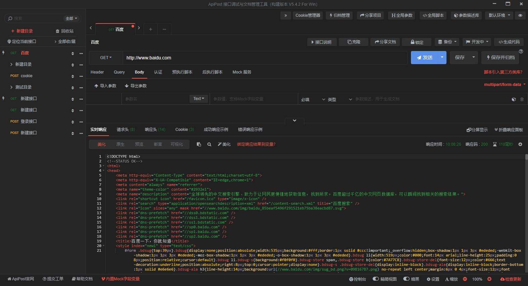
Task: Open the dropdown arrow next to 保存
Action: coord(474,58)
